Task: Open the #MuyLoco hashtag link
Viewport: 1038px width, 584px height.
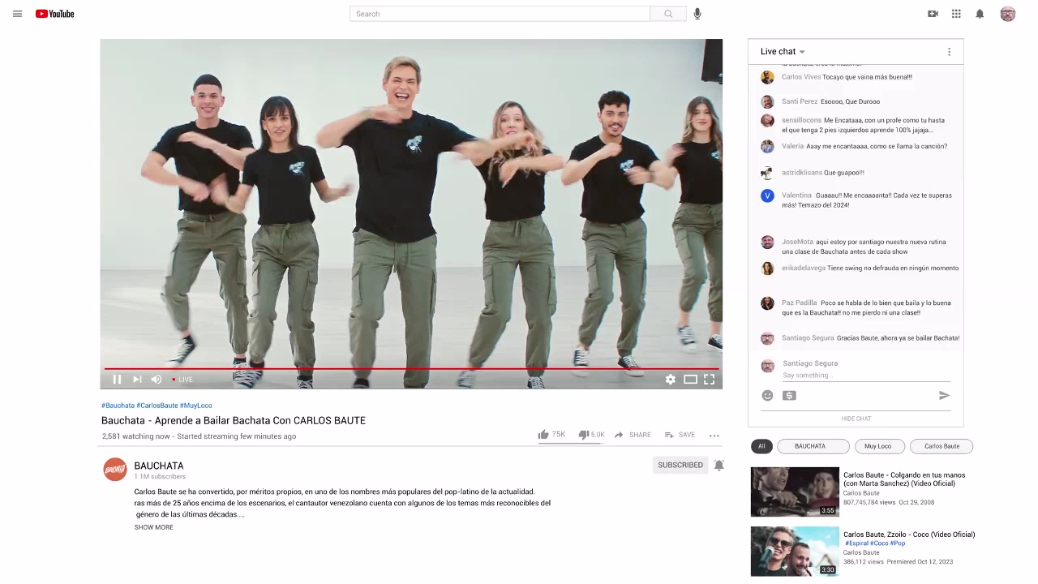Action: tap(196, 406)
